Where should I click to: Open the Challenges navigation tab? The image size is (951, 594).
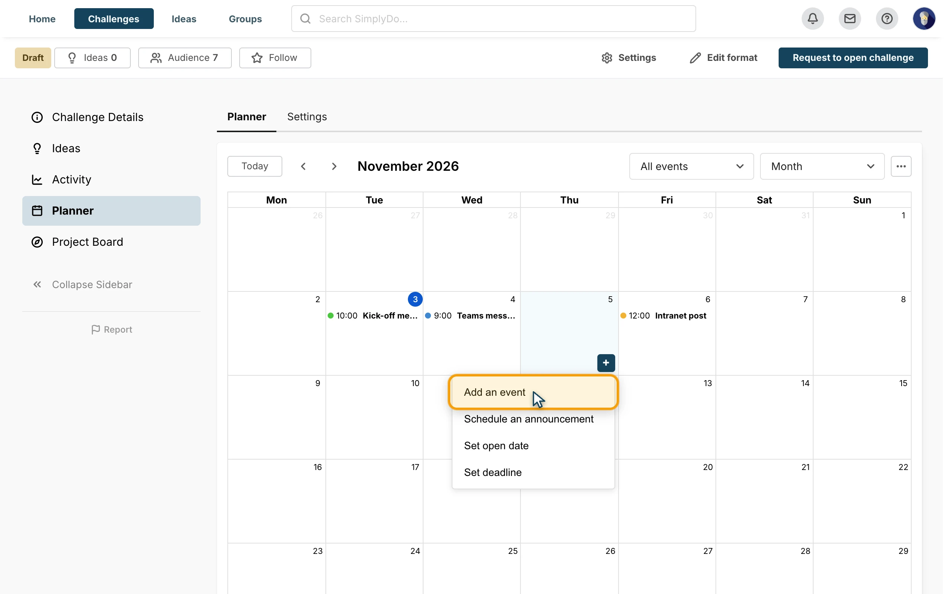point(114,19)
